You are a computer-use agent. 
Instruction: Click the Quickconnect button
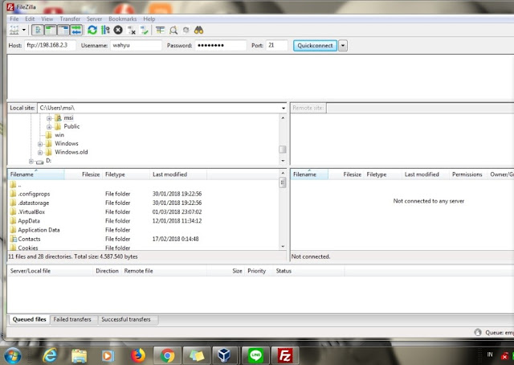[315, 46]
